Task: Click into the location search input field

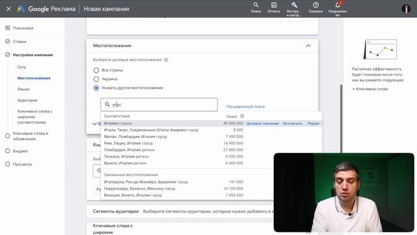Action: click(159, 104)
